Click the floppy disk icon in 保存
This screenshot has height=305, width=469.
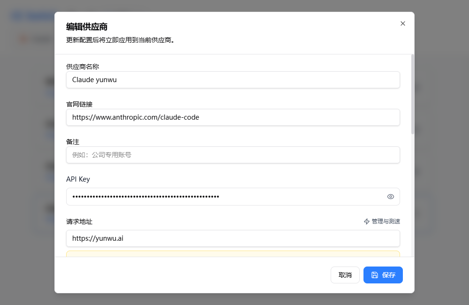coord(375,275)
